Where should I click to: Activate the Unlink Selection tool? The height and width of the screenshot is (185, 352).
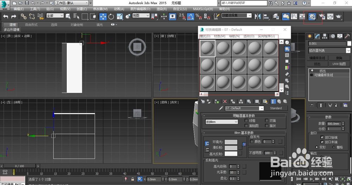coord(32,17)
